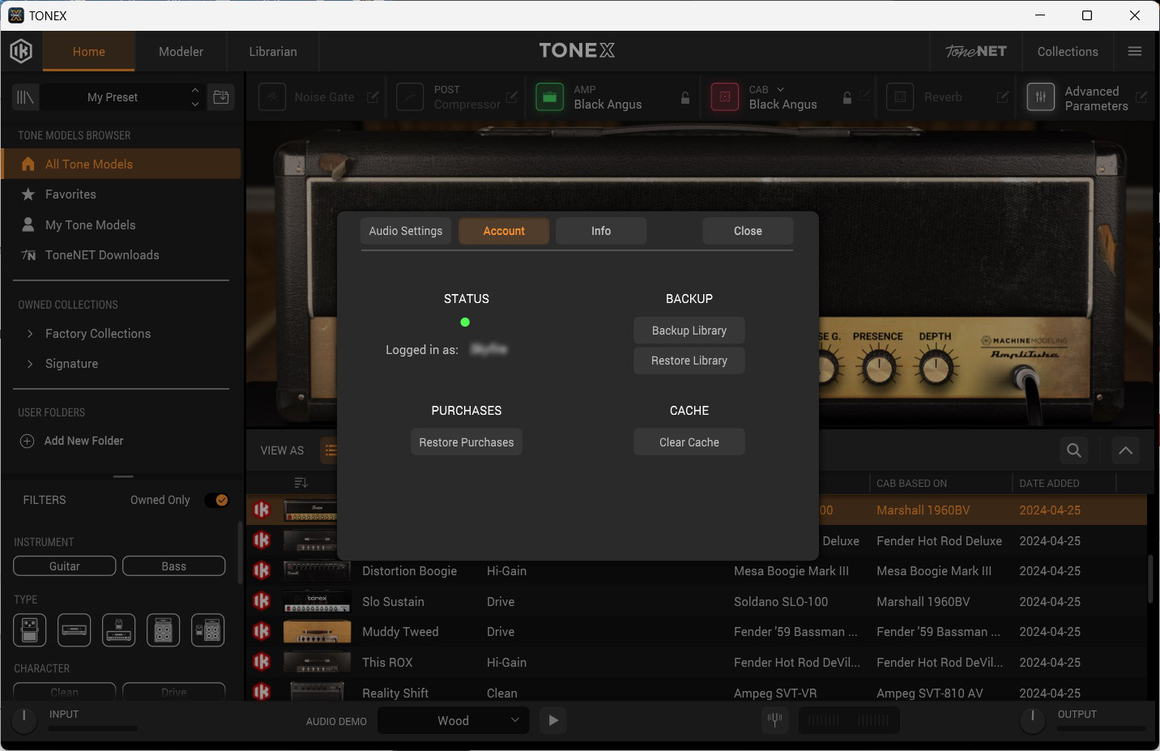This screenshot has height=751, width=1160.
Task: Select the AMP Black Angus block icon
Action: [550, 96]
